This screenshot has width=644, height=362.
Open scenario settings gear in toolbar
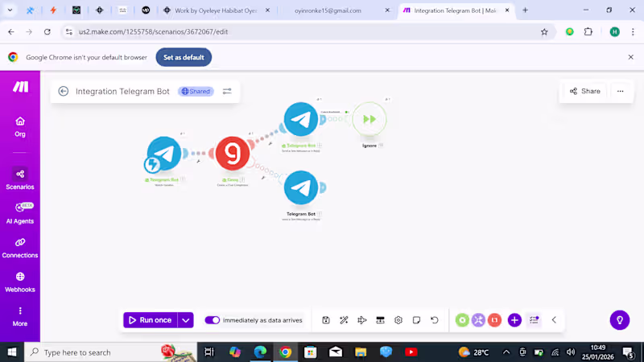point(398,320)
